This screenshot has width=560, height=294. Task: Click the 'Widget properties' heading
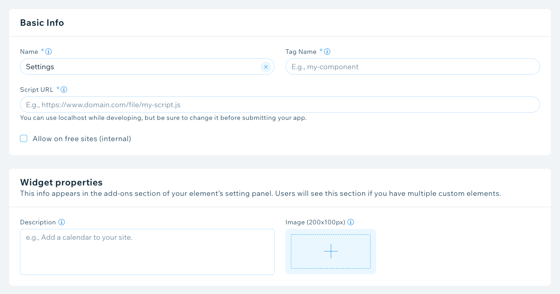(61, 182)
